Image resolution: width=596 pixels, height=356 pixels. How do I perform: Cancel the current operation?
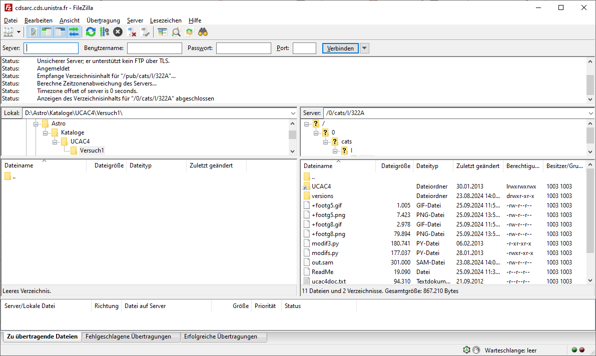118,32
